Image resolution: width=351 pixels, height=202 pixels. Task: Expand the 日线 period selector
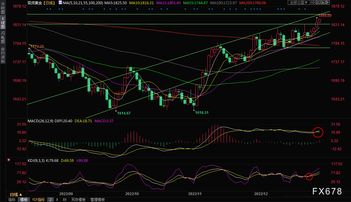16,195
